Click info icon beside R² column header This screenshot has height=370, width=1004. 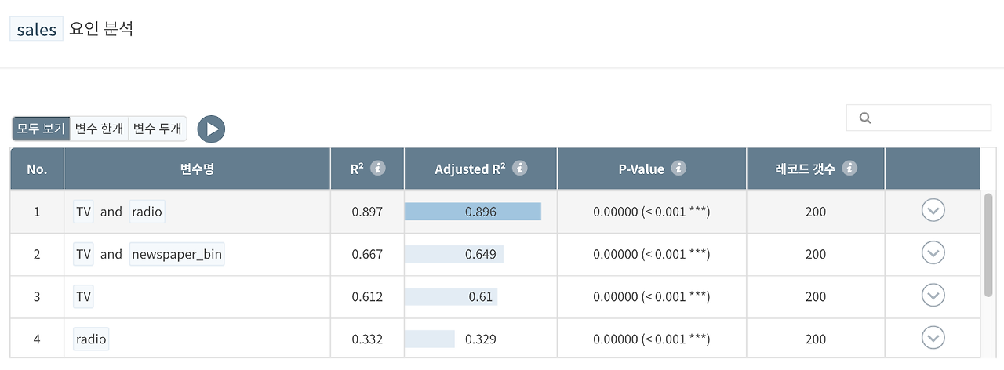378,169
